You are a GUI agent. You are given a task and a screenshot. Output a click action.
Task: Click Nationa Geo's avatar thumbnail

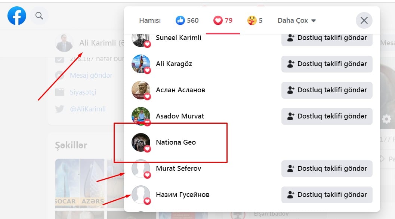tap(141, 142)
